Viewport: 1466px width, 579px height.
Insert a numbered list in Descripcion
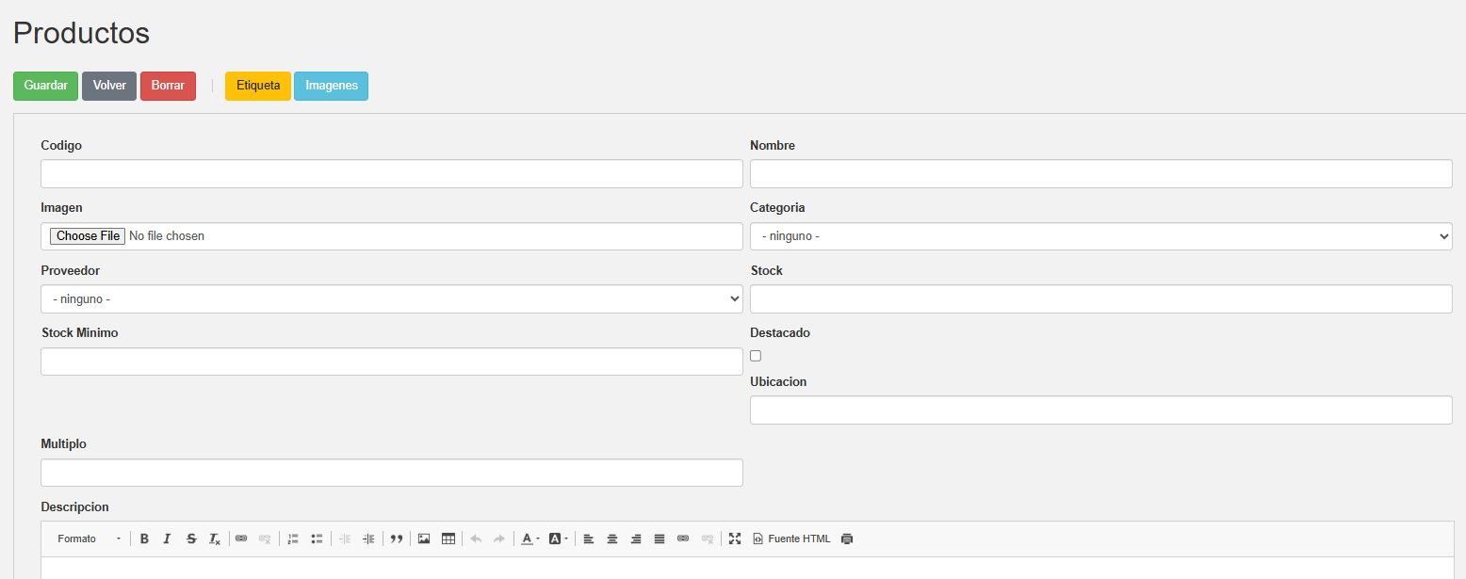point(293,539)
